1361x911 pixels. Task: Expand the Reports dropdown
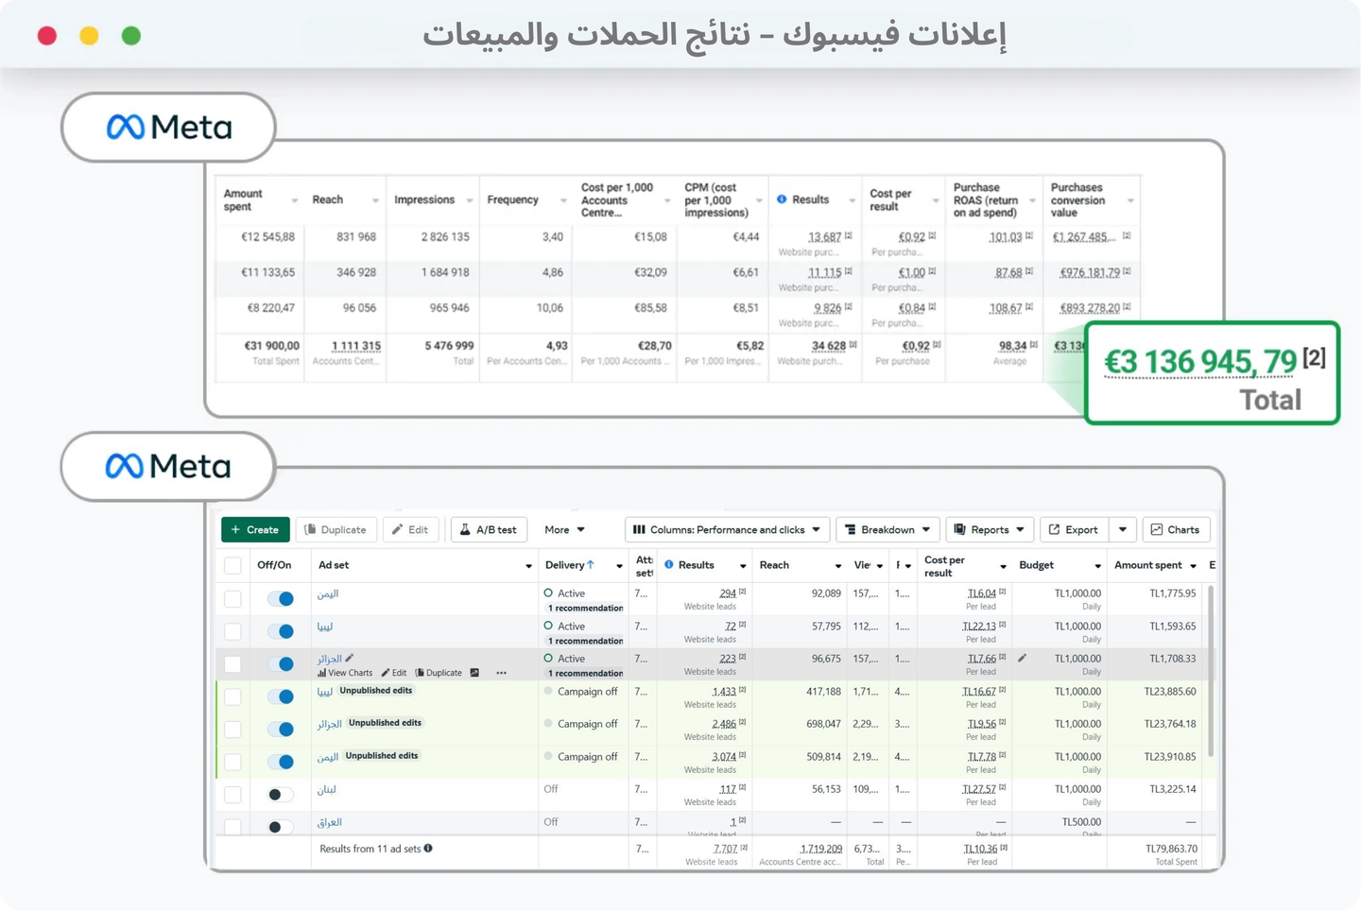click(x=989, y=530)
